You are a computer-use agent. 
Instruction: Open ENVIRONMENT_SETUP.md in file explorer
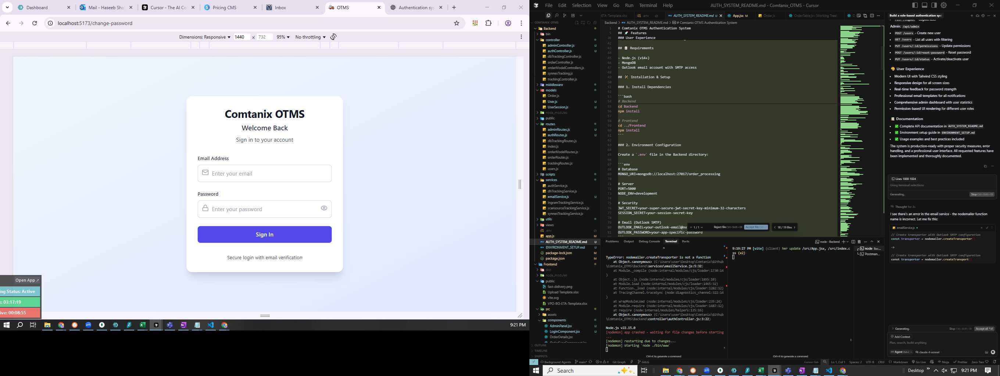565,247
